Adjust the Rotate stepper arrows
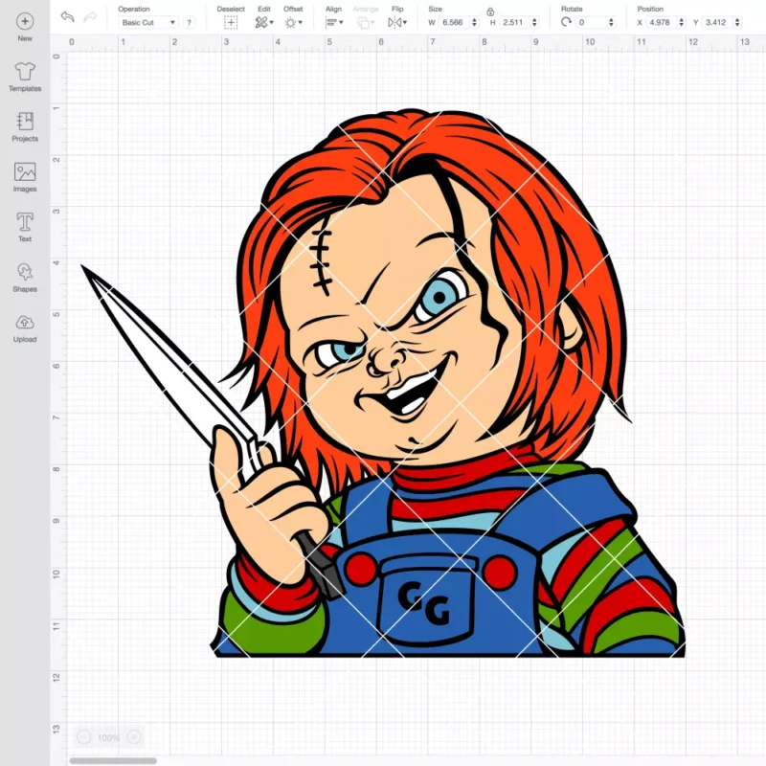This screenshot has height=766, width=766. pos(611,22)
